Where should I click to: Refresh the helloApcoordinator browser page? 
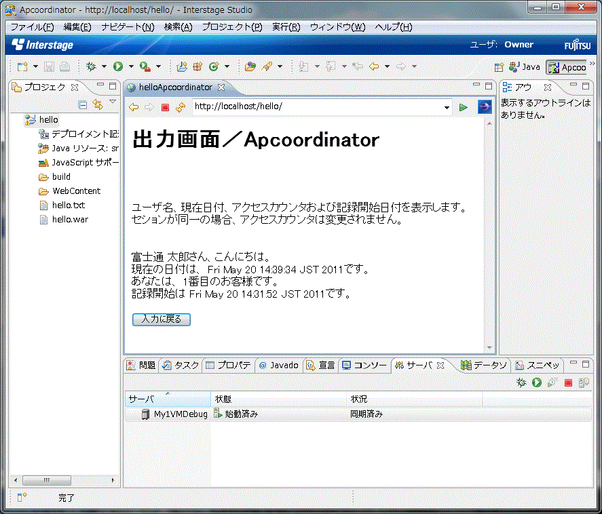(181, 107)
